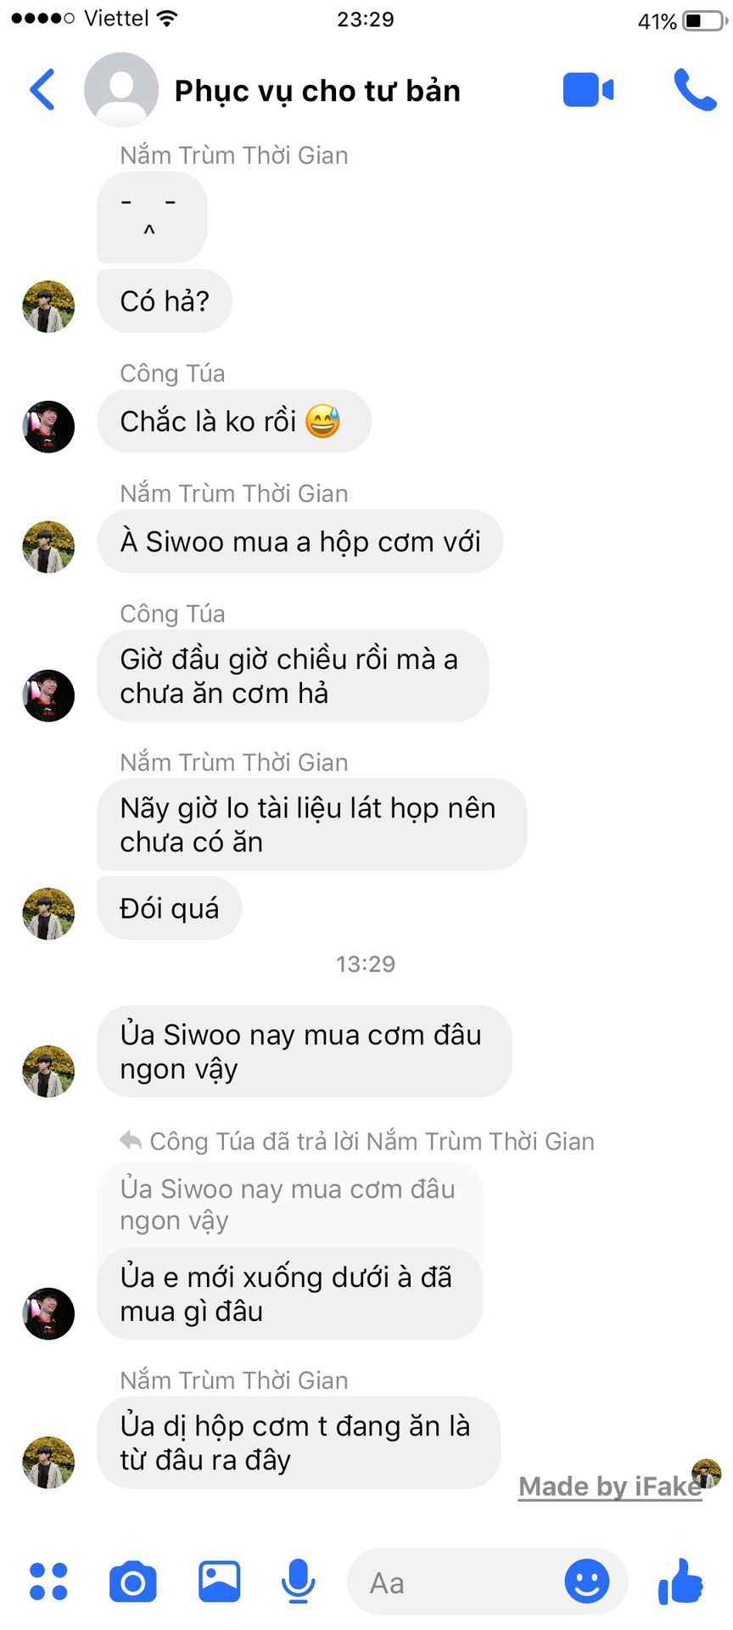Open the group chat's default avatar
The image size is (733, 1630).
(x=121, y=90)
